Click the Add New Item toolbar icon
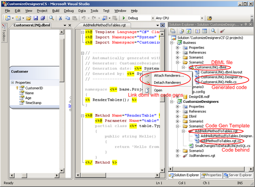The image size is (255, 187). [18, 18]
